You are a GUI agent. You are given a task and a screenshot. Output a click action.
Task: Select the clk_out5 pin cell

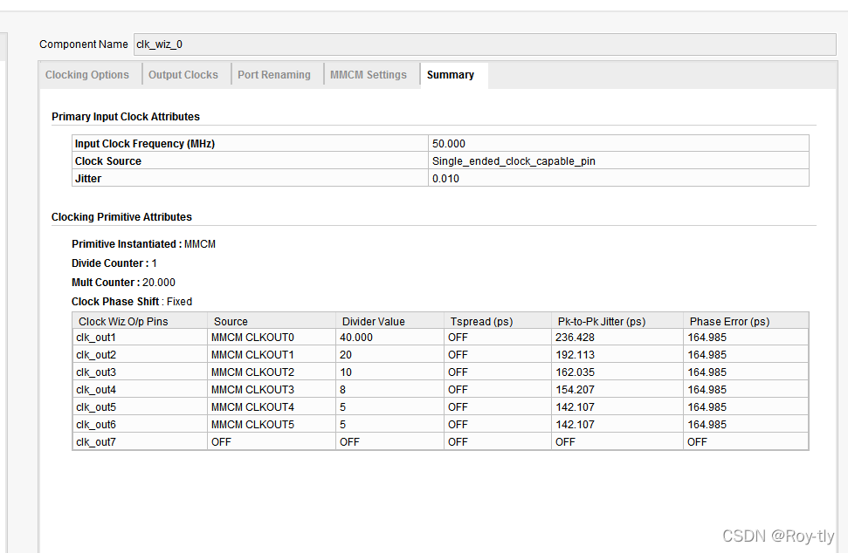pos(140,406)
